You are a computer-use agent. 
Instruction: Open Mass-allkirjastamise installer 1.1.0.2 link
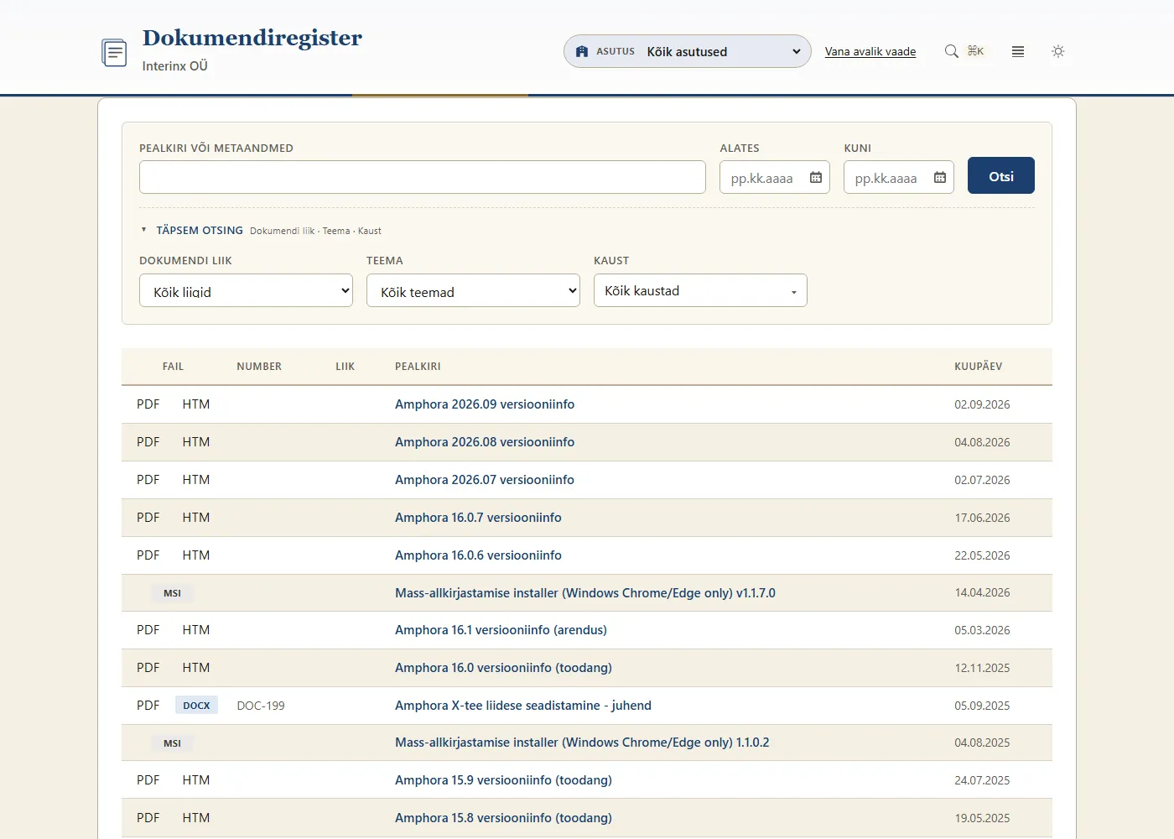click(x=582, y=743)
